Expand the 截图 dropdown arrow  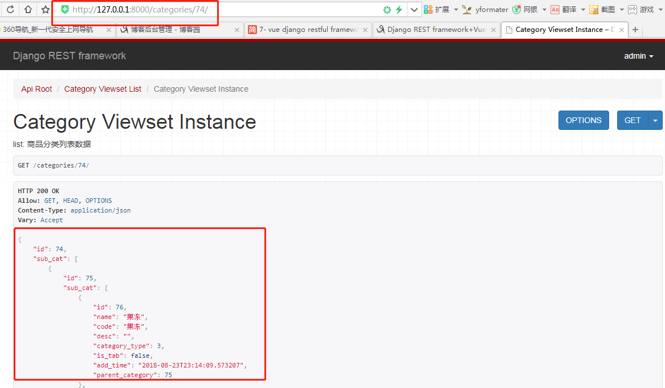click(622, 9)
